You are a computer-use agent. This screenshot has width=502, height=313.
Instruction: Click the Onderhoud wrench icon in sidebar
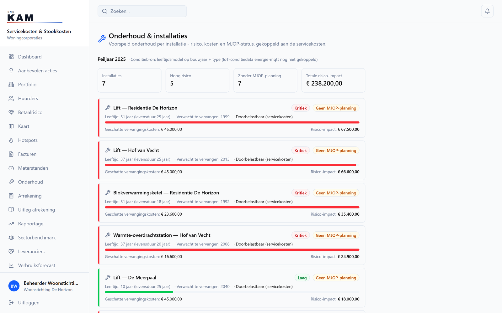coord(11,182)
